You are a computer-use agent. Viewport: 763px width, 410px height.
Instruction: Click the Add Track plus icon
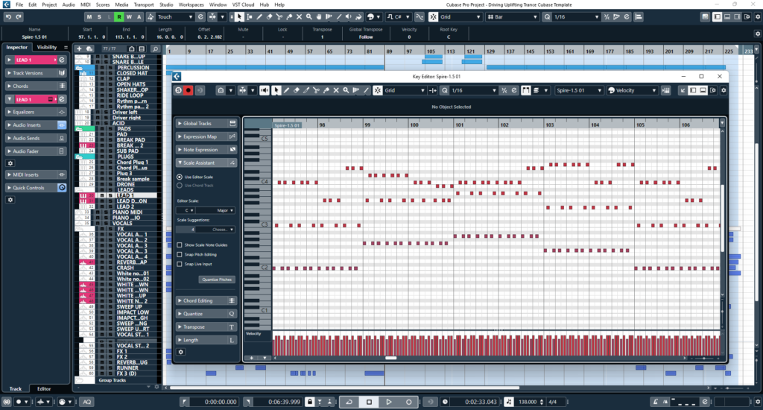pos(79,48)
